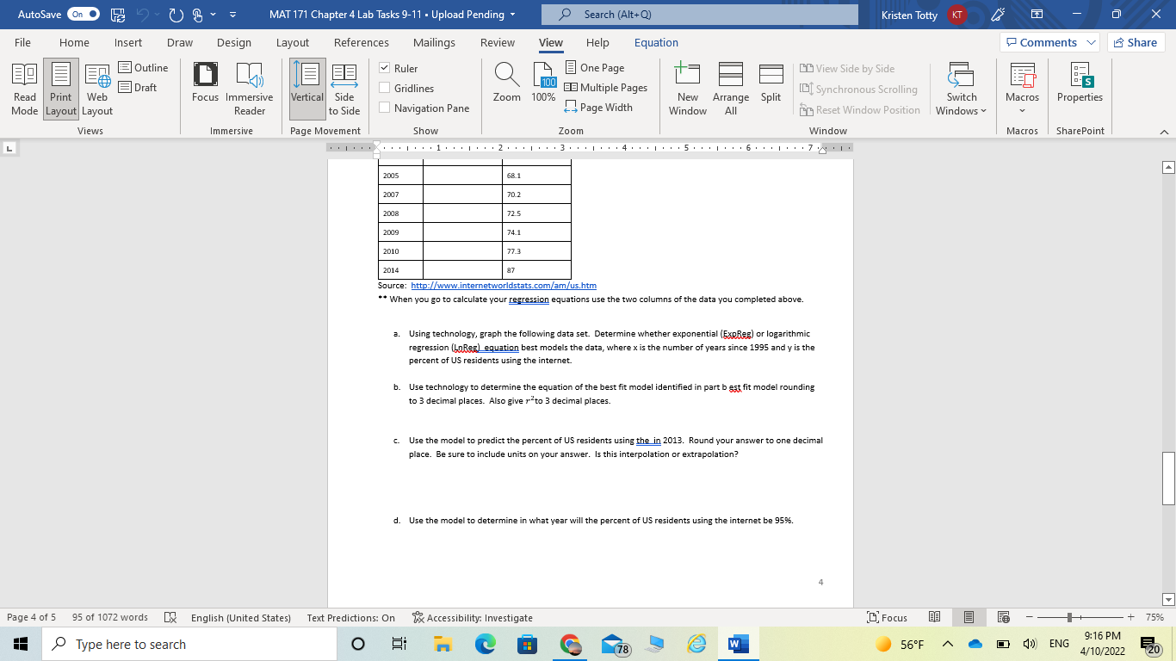This screenshot has width=1176, height=661.
Task: Select Web Layout view
Action: [x=96, y=88]
